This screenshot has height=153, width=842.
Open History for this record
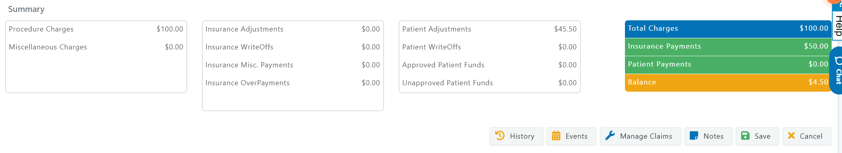click(x=517, y=136)
